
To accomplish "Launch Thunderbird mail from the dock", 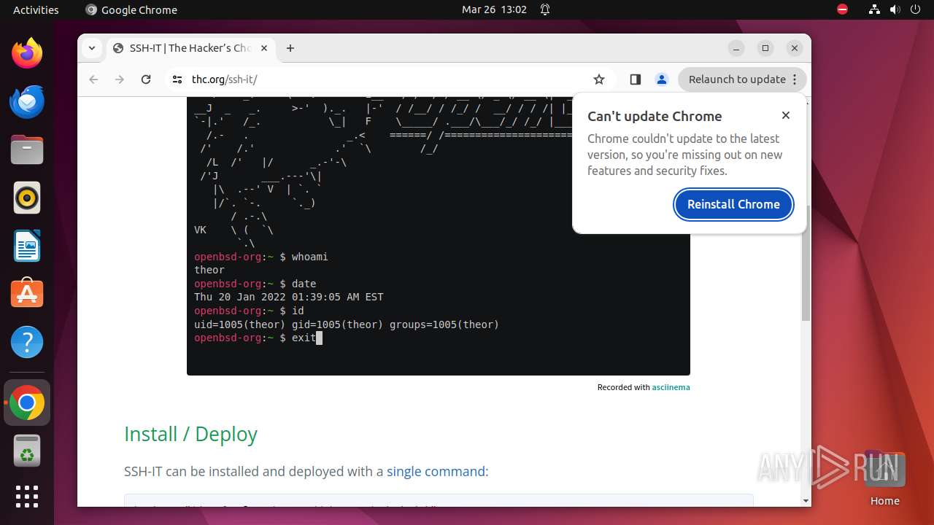I will (27, 101).
